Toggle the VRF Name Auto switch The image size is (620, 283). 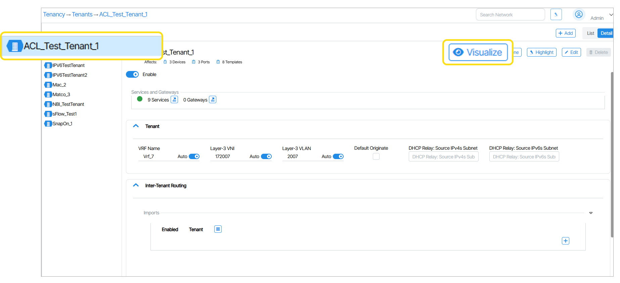pyautogui.click(x=194, y=156)
